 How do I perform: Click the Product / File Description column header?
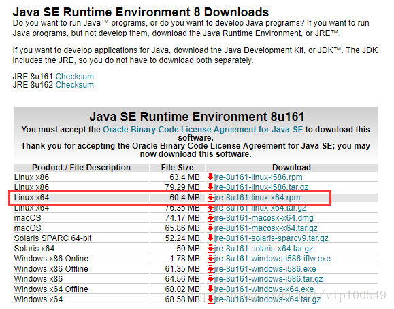[82, 168]
